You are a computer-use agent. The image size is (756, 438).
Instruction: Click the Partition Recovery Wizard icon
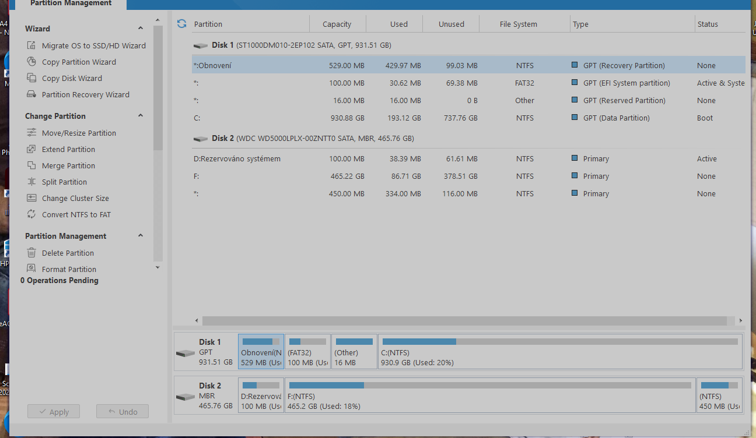click(x=32, y=94)
